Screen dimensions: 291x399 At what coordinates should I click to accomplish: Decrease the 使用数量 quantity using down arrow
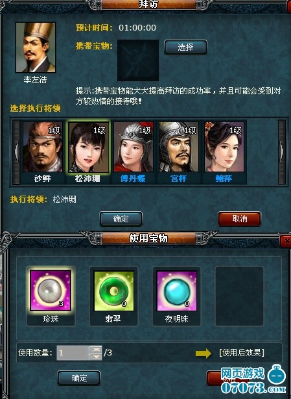point(96,357)
